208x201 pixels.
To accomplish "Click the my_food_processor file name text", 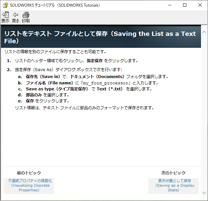I will pos(106,83).
